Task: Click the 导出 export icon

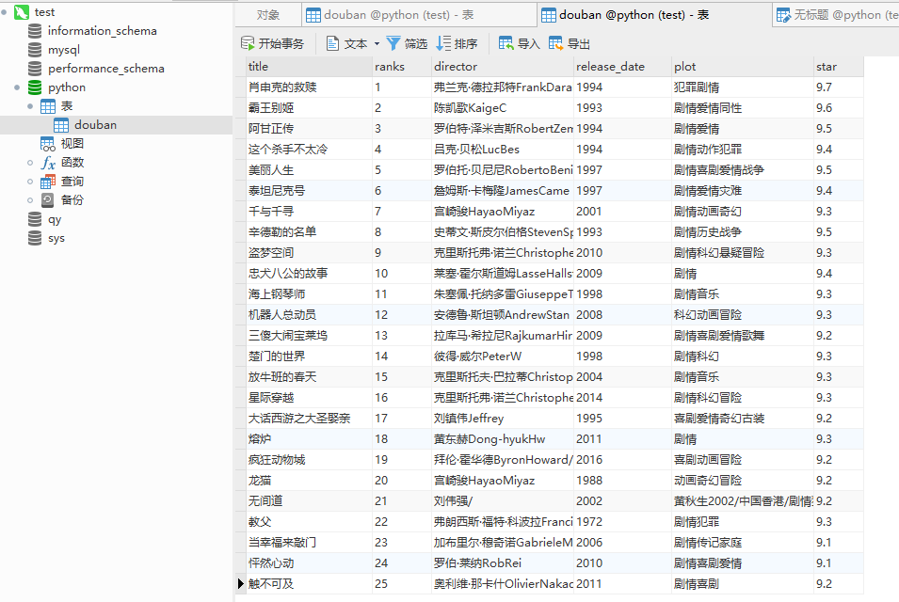Action: coord(556,43)
